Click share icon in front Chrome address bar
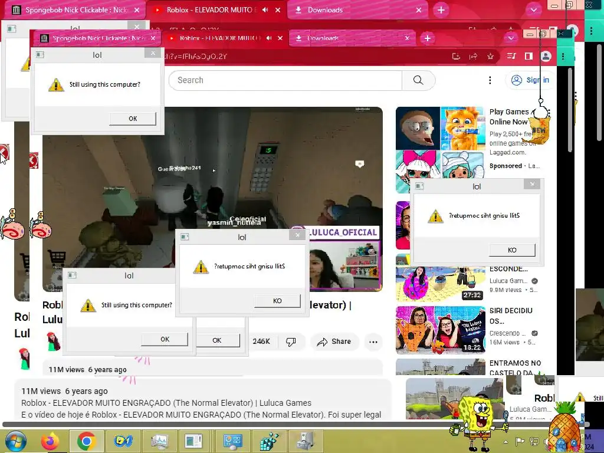 tap(474, 57)
